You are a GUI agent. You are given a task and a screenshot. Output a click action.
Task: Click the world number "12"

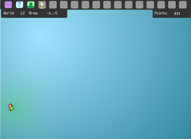[23, 13]
